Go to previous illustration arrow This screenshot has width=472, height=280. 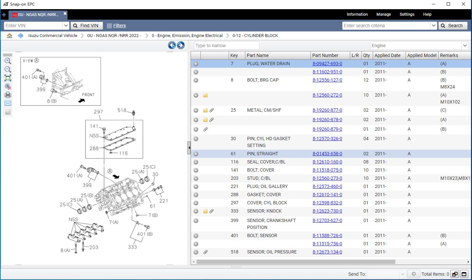pyautogui.click(x=172, y=46)
